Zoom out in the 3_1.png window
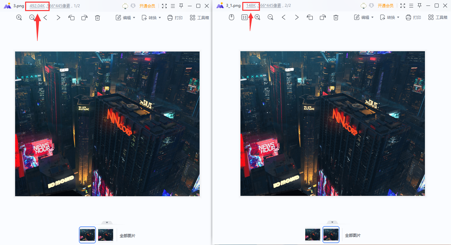Image resolution: width=451 pixels, height=245 pixels. click(x=270, y=18)
